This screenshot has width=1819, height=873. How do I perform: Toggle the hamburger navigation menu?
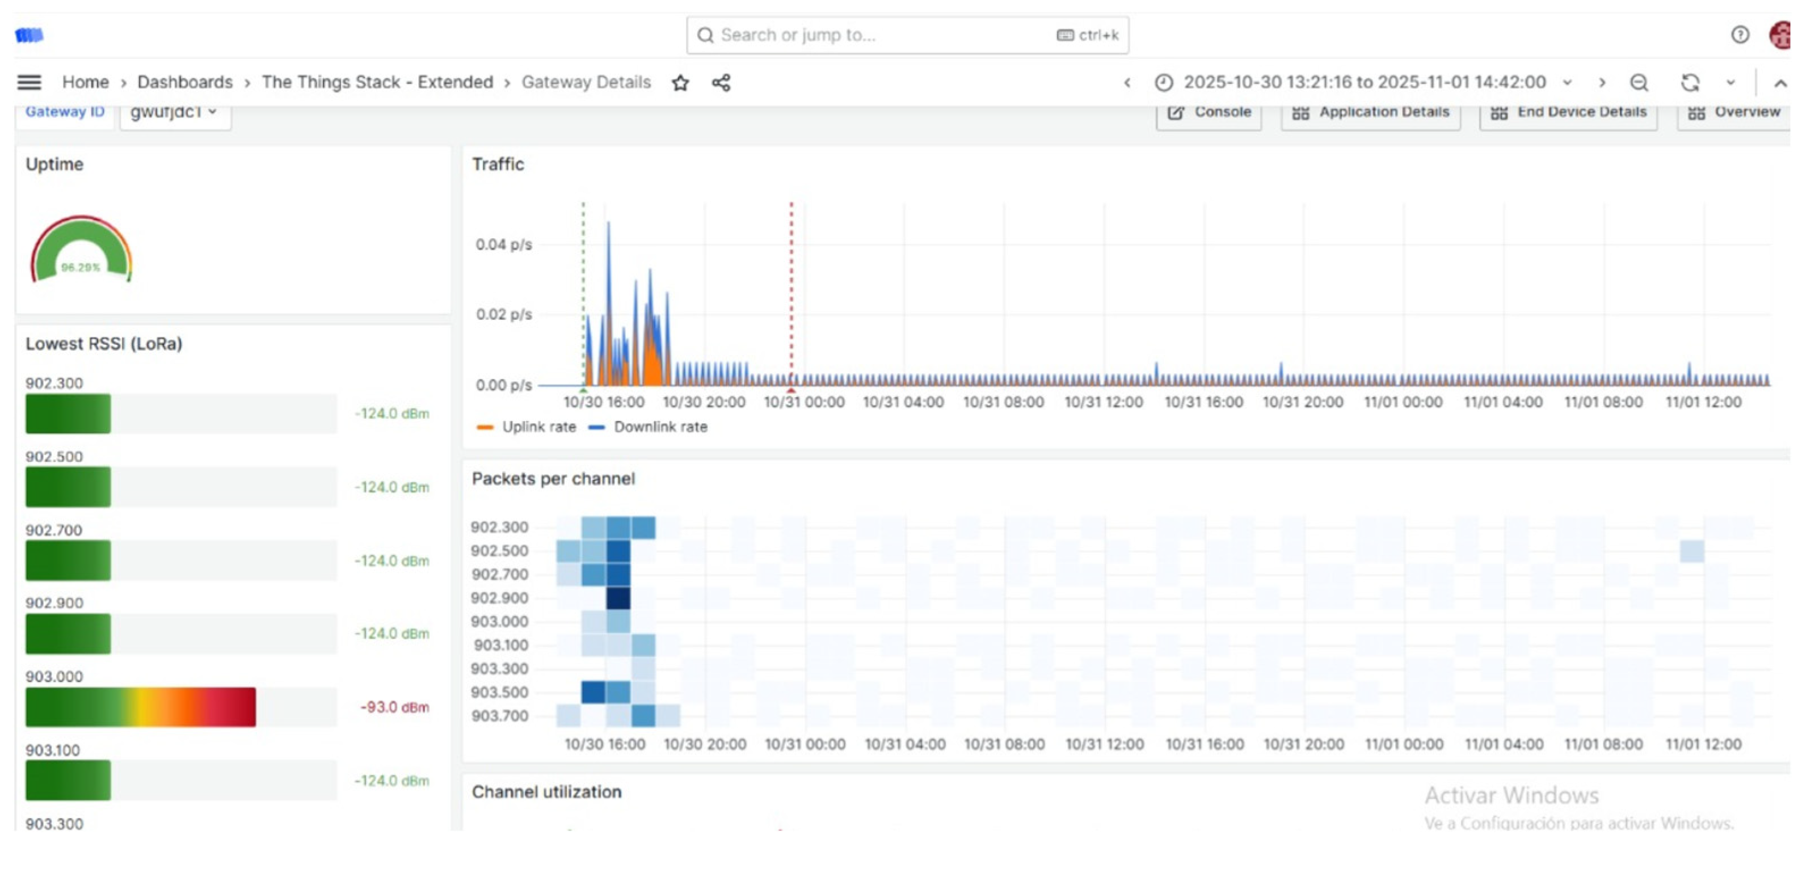[x=29, y=83]
